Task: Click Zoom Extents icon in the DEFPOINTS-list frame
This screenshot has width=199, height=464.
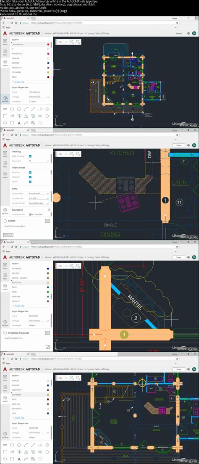Action: (72, 377)
